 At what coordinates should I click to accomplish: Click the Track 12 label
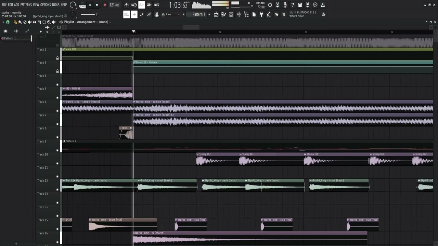pos(42,181)
